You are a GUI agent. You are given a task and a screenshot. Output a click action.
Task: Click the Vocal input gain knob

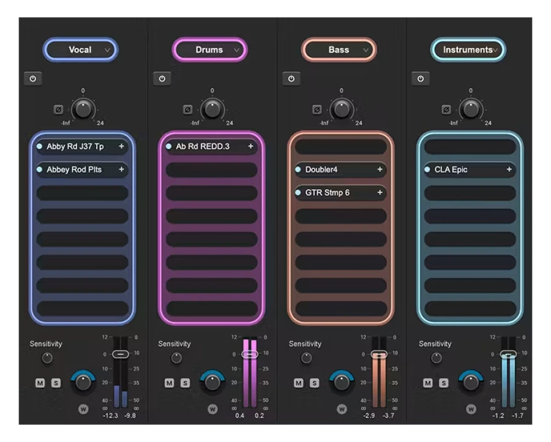pyautogui.click(x=83, y=109)
